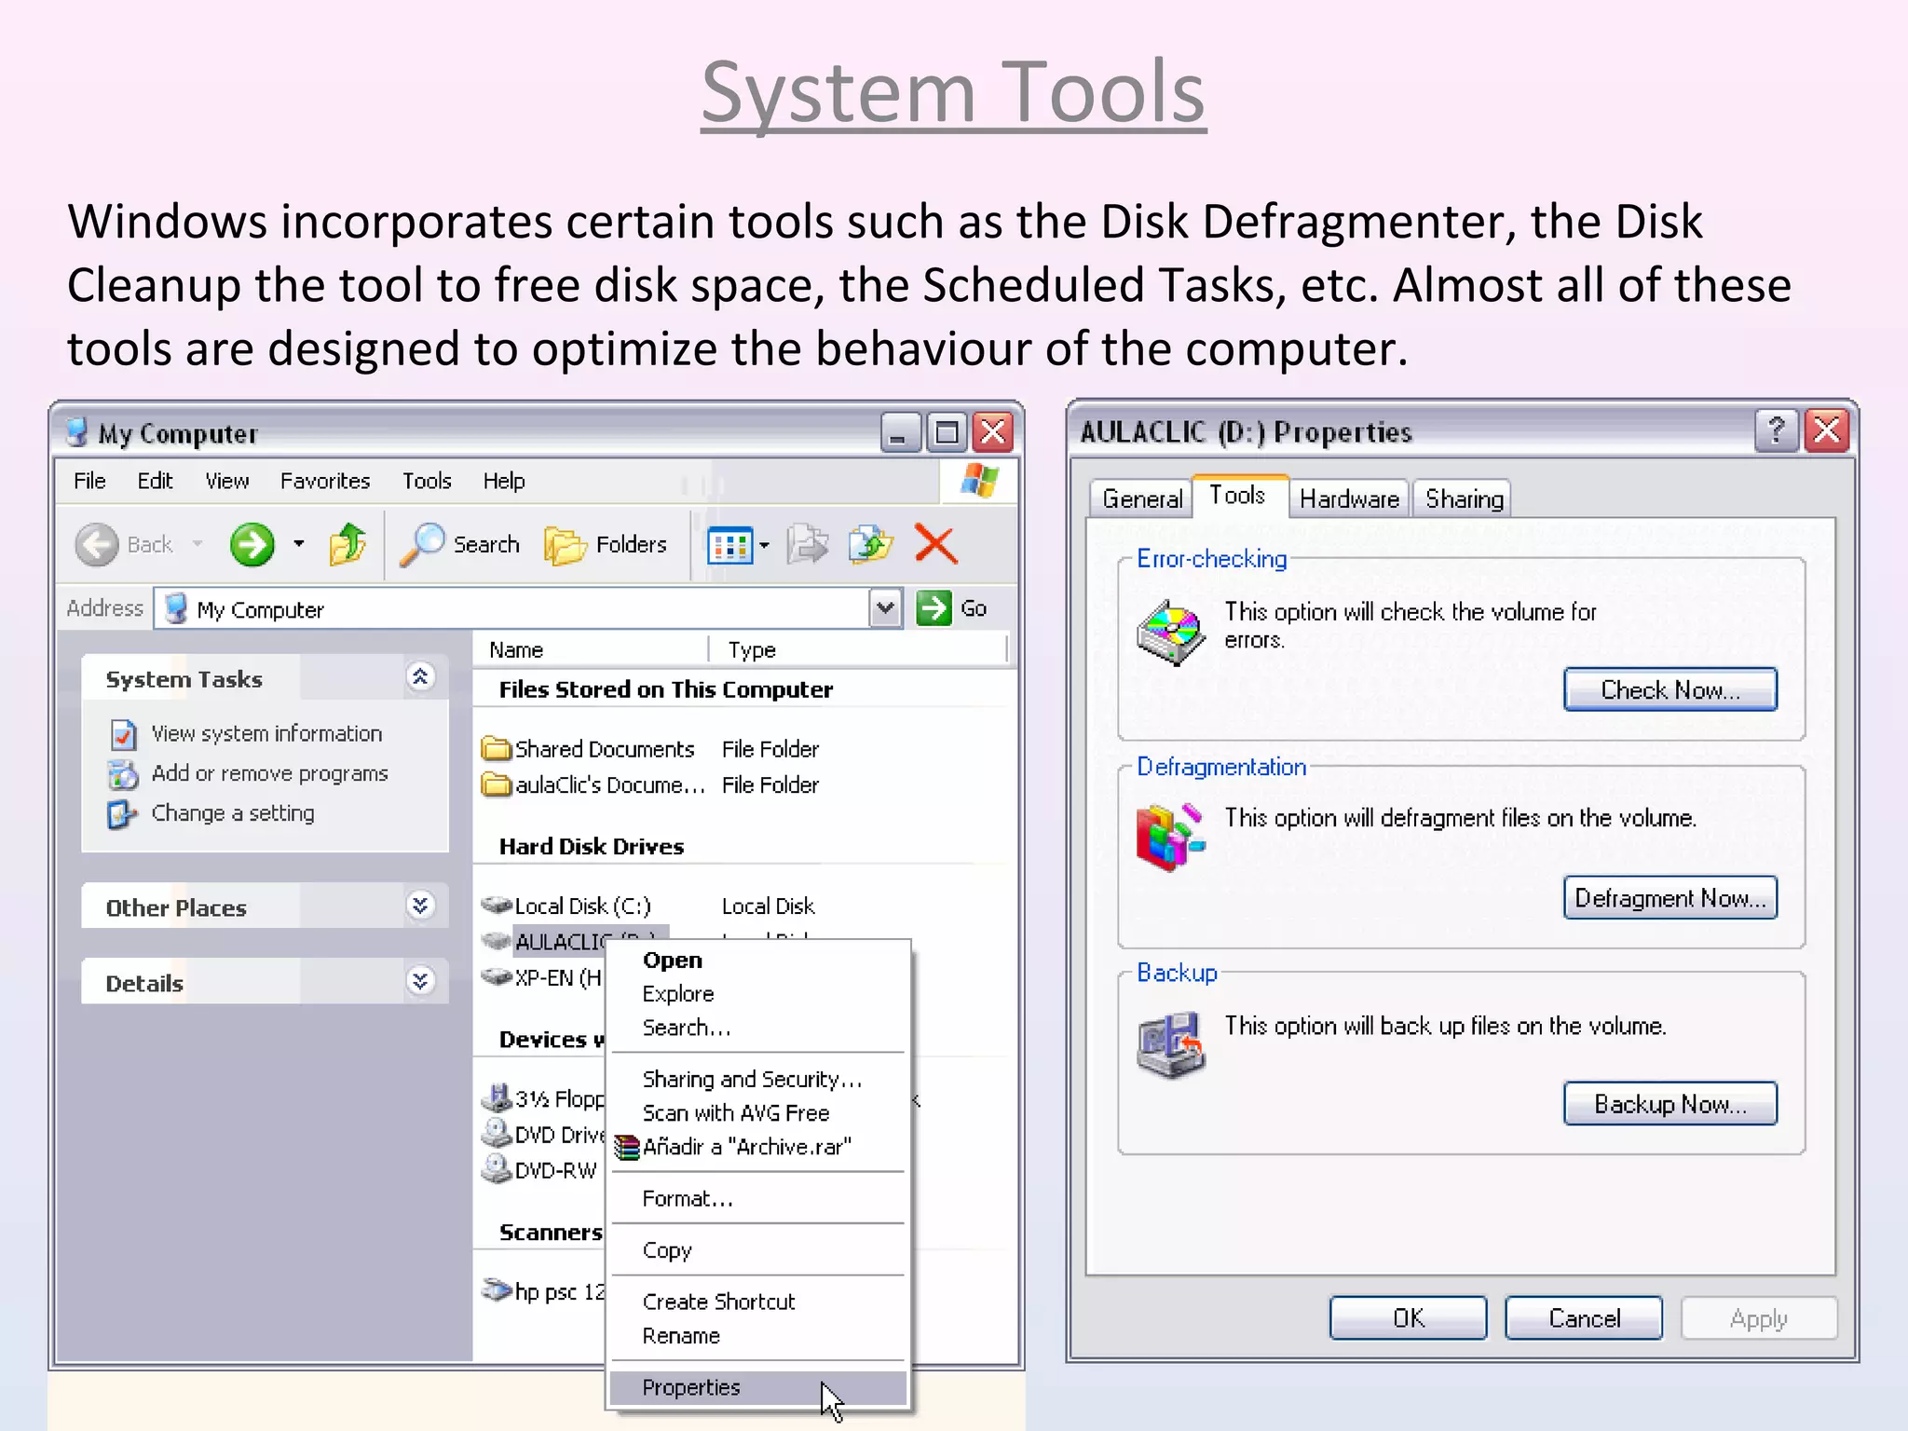Viewport: 1908px width, 1431px height.
Task: Click the Add or remove programs link
Action: coord(269,773)
